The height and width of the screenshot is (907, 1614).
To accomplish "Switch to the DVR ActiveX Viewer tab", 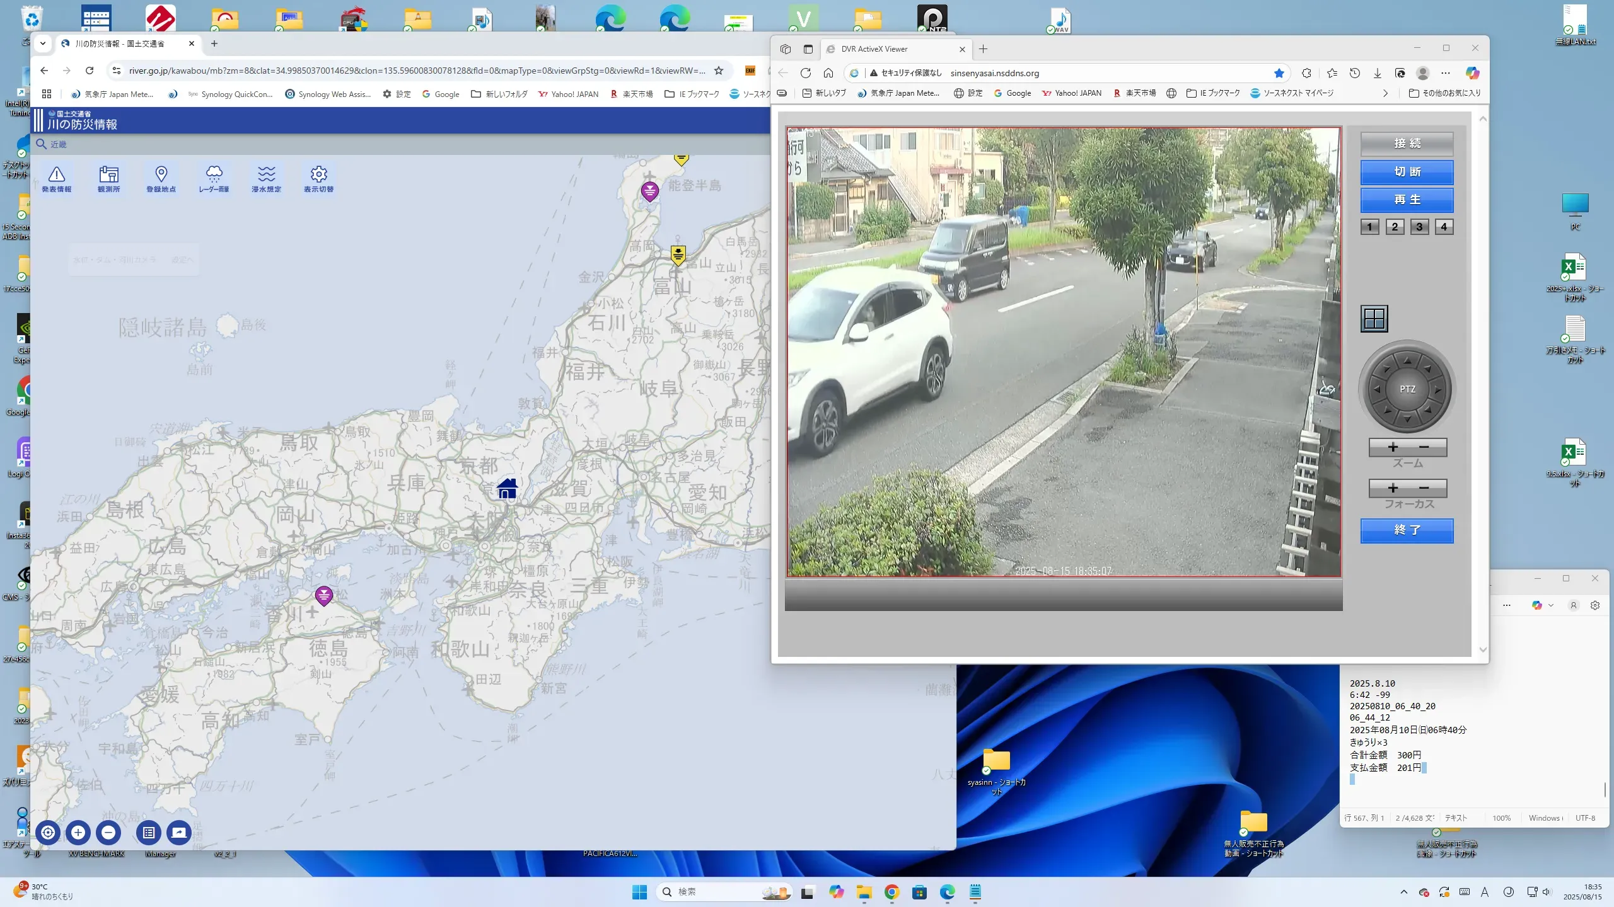I will point(883,49).
